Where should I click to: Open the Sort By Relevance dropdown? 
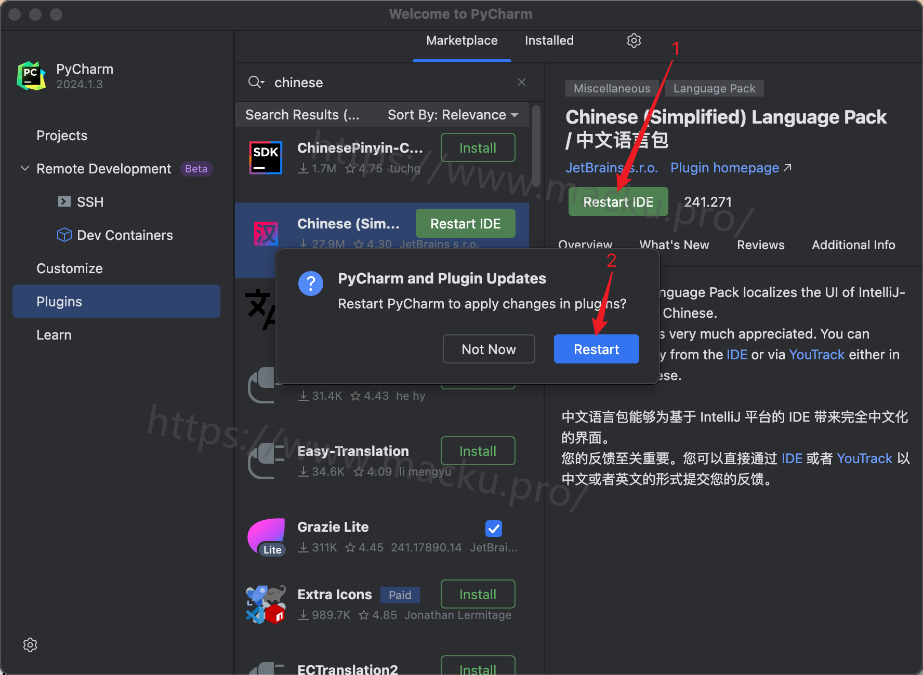(453, 115)
